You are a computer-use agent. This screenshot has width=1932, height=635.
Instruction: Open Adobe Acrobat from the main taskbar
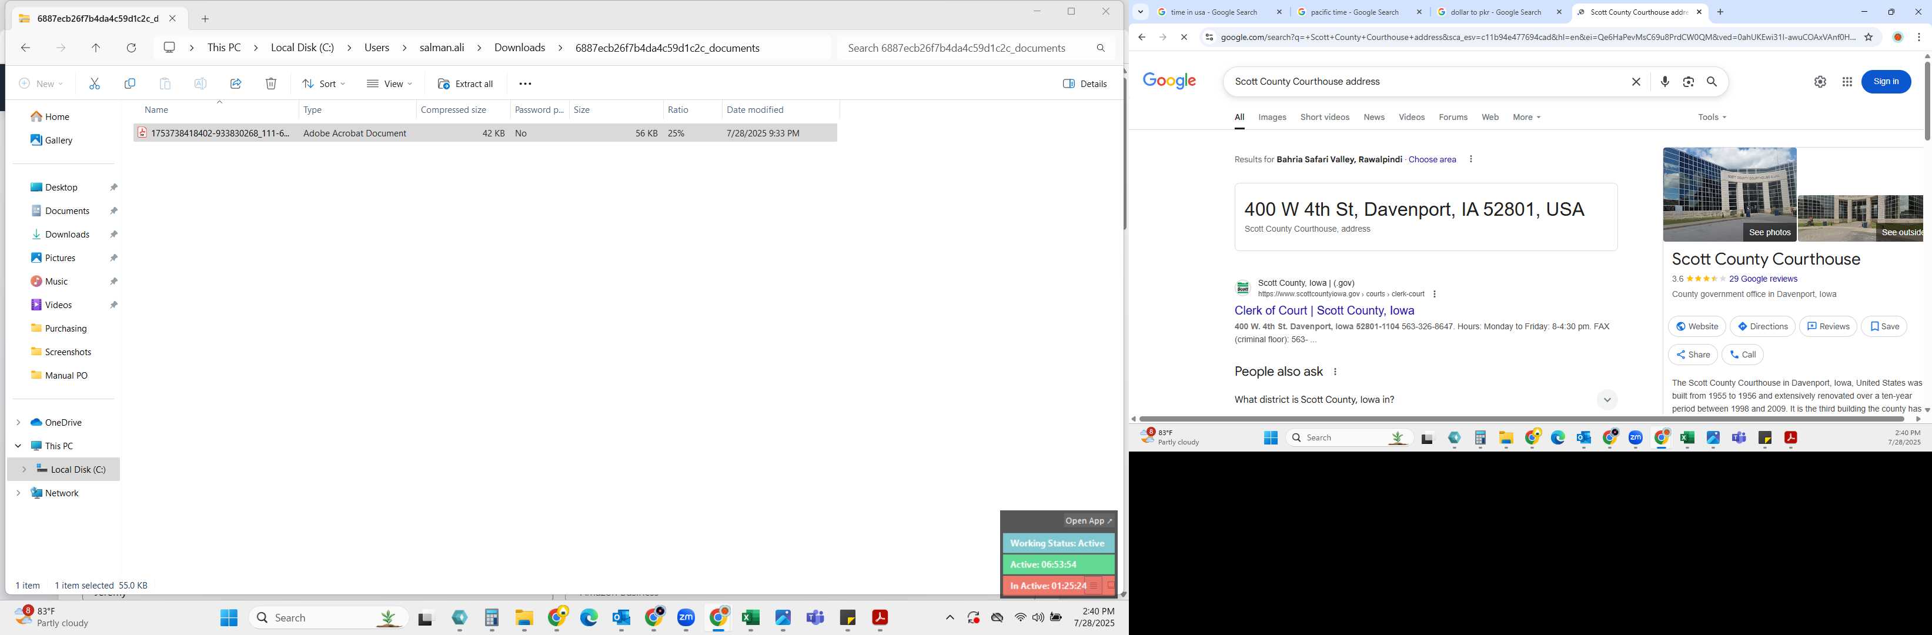880,618
